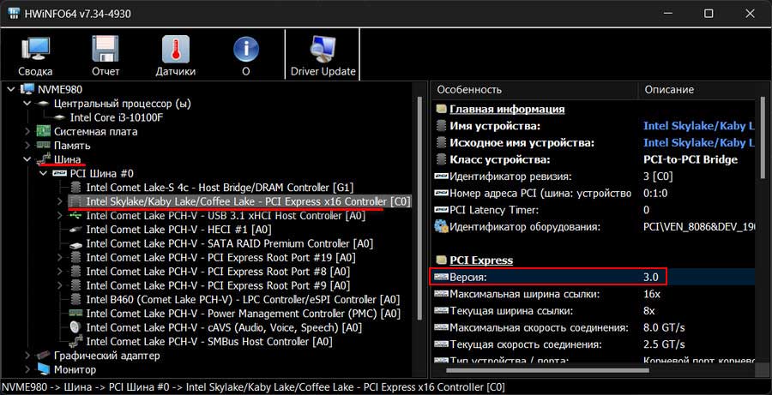Click the Особенность column header
Image resolution: width=772 pixels, height=395 pixels.
pos(534,89)
